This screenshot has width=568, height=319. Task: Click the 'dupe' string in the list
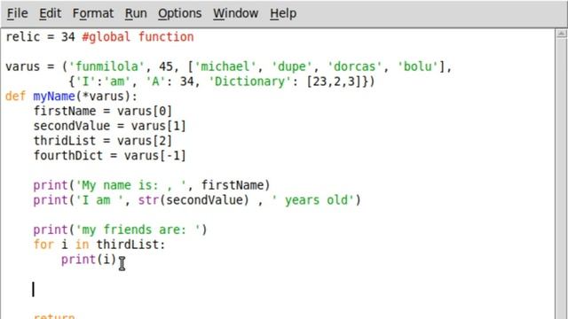click(x=291, y=66)
